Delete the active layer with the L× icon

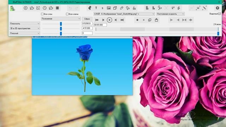[173, 8]
